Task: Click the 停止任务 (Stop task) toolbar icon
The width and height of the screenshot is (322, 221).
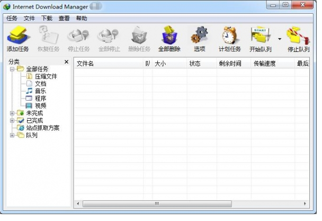Action: pyautogui.click(x=78, y=36)
